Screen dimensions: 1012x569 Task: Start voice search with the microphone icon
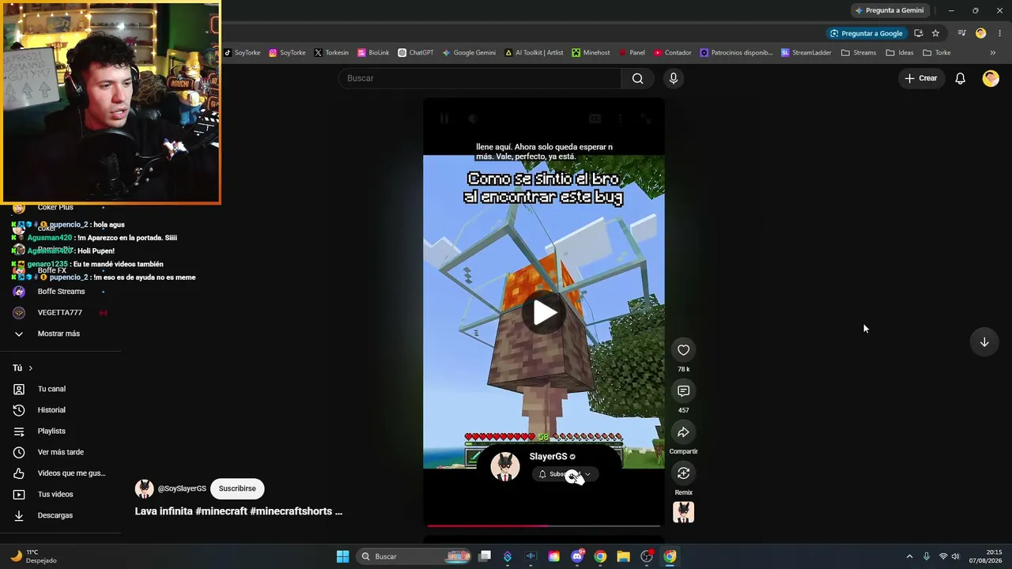pos(674,78)
